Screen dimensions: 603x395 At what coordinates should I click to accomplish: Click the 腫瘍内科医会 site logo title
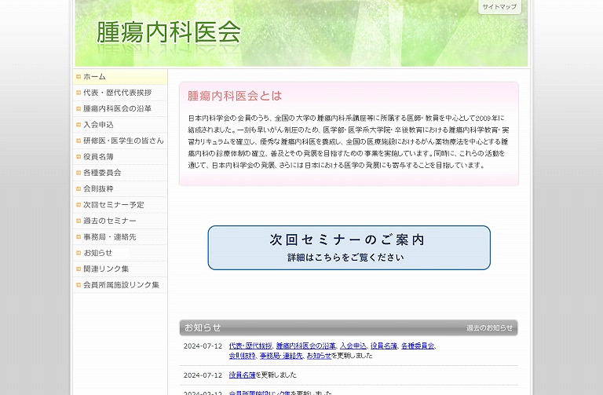[168, 32]
